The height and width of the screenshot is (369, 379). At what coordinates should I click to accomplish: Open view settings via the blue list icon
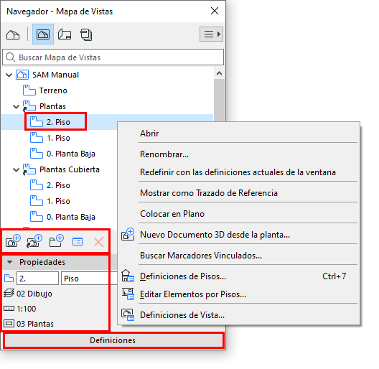tap(78, 242)
